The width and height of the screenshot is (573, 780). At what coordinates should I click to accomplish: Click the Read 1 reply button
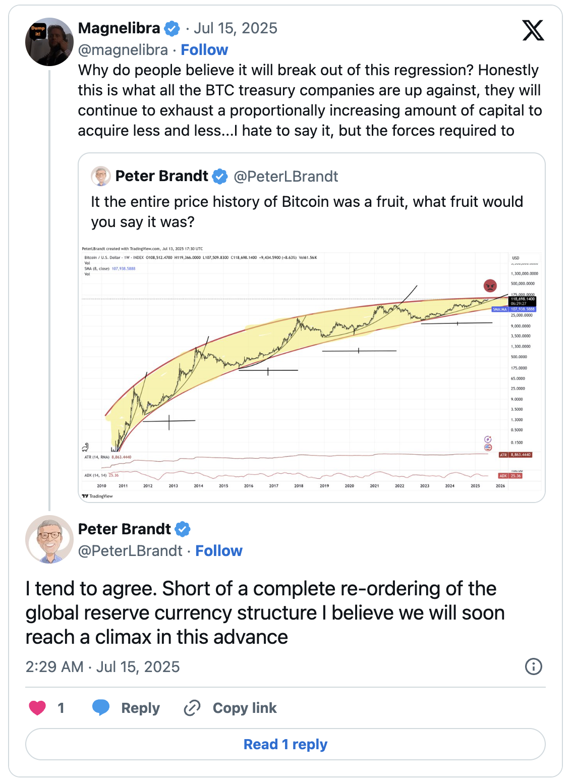(x=285, y=744)
